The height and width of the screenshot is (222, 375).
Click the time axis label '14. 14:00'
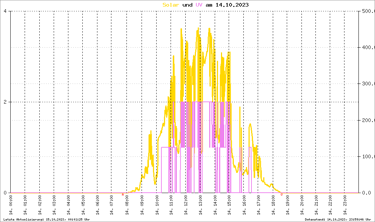pos(215,205)
